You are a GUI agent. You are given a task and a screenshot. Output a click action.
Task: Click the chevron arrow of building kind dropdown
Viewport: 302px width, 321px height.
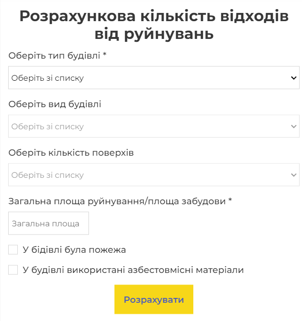click(x=294, y=126)
